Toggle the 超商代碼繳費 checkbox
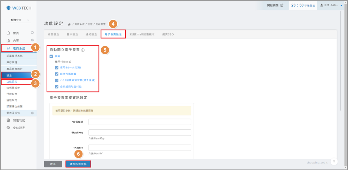The height and width of the screenshot is (170, 348). tap(57, 74)
